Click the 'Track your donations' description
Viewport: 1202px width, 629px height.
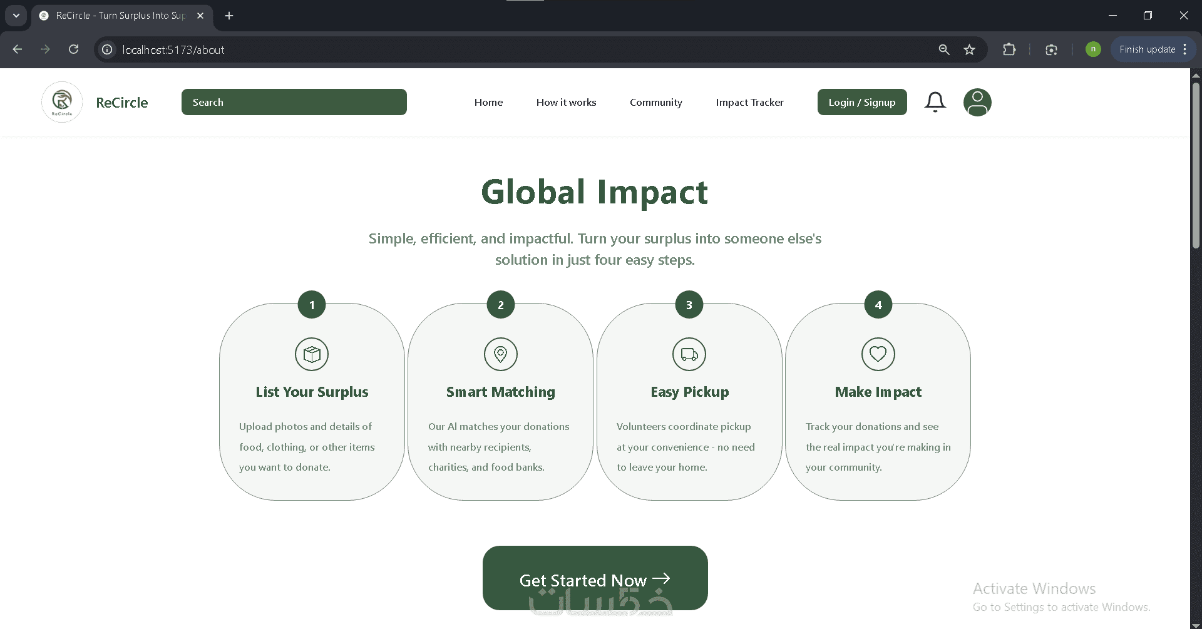point(878,447)
